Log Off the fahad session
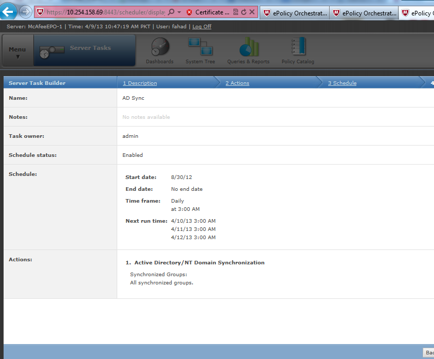 [x=202, y=26]
